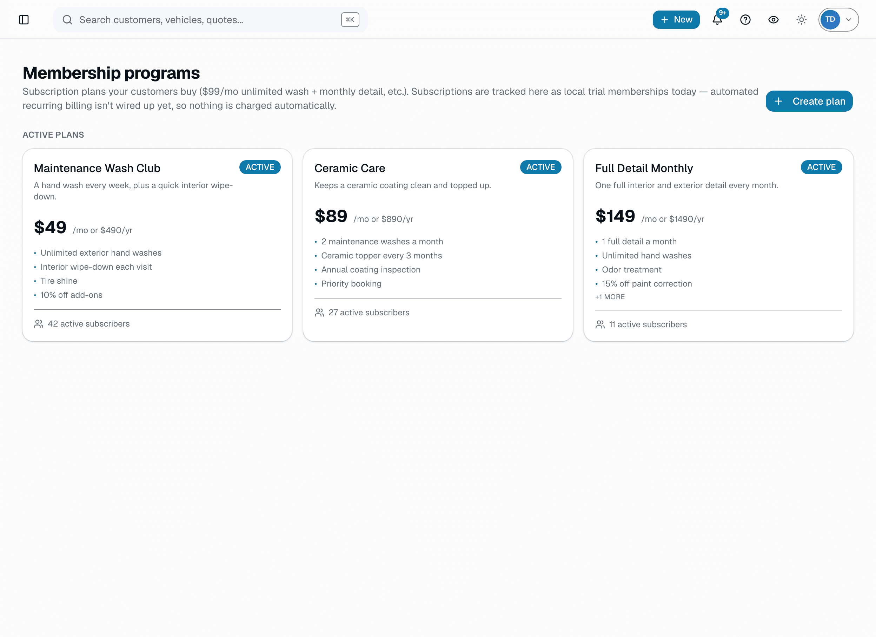Expand +1 MORE features list
Image resolution: width=876 pixels, height=637 pixels.
click(x=610, y=297)
